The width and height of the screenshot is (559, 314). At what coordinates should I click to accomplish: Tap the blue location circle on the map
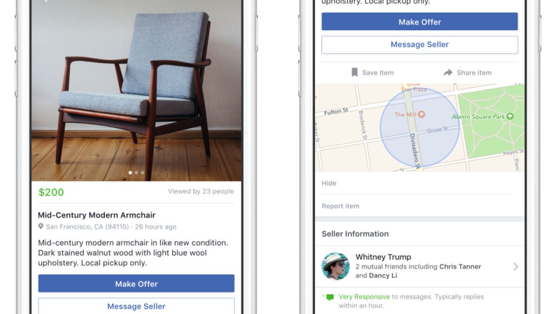point(420,127)
